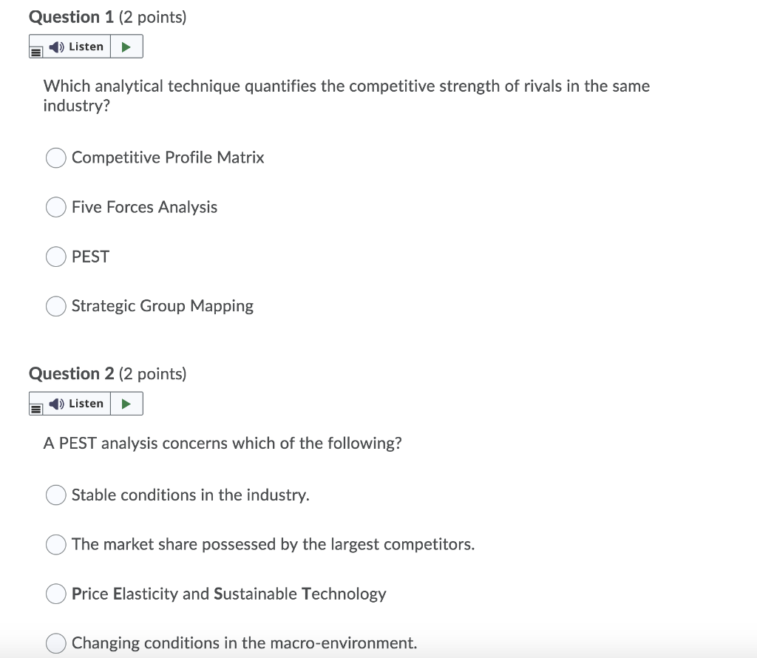
Task: Choose 'Price Elasticity and Sustainable Technology' option
Action: click(x=55, y=594)
